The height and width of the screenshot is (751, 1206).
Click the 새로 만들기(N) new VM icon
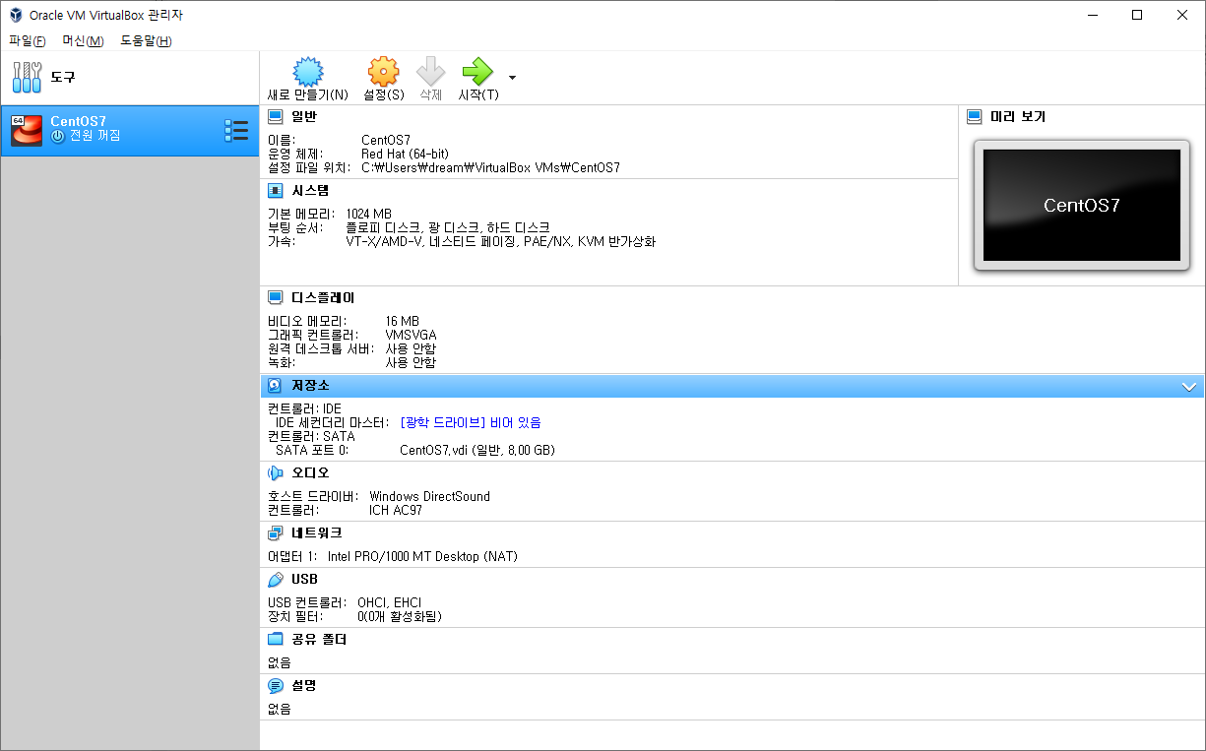[308, 72]
